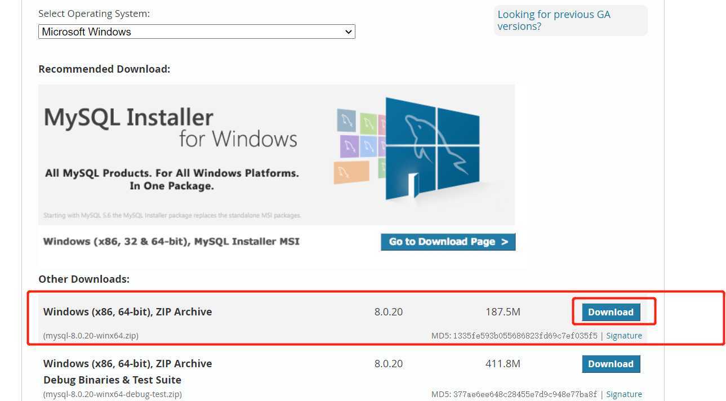
Task: Click the MySQL Installer for Windows banner
Action: pyautogui.click(x=277, y=155)
